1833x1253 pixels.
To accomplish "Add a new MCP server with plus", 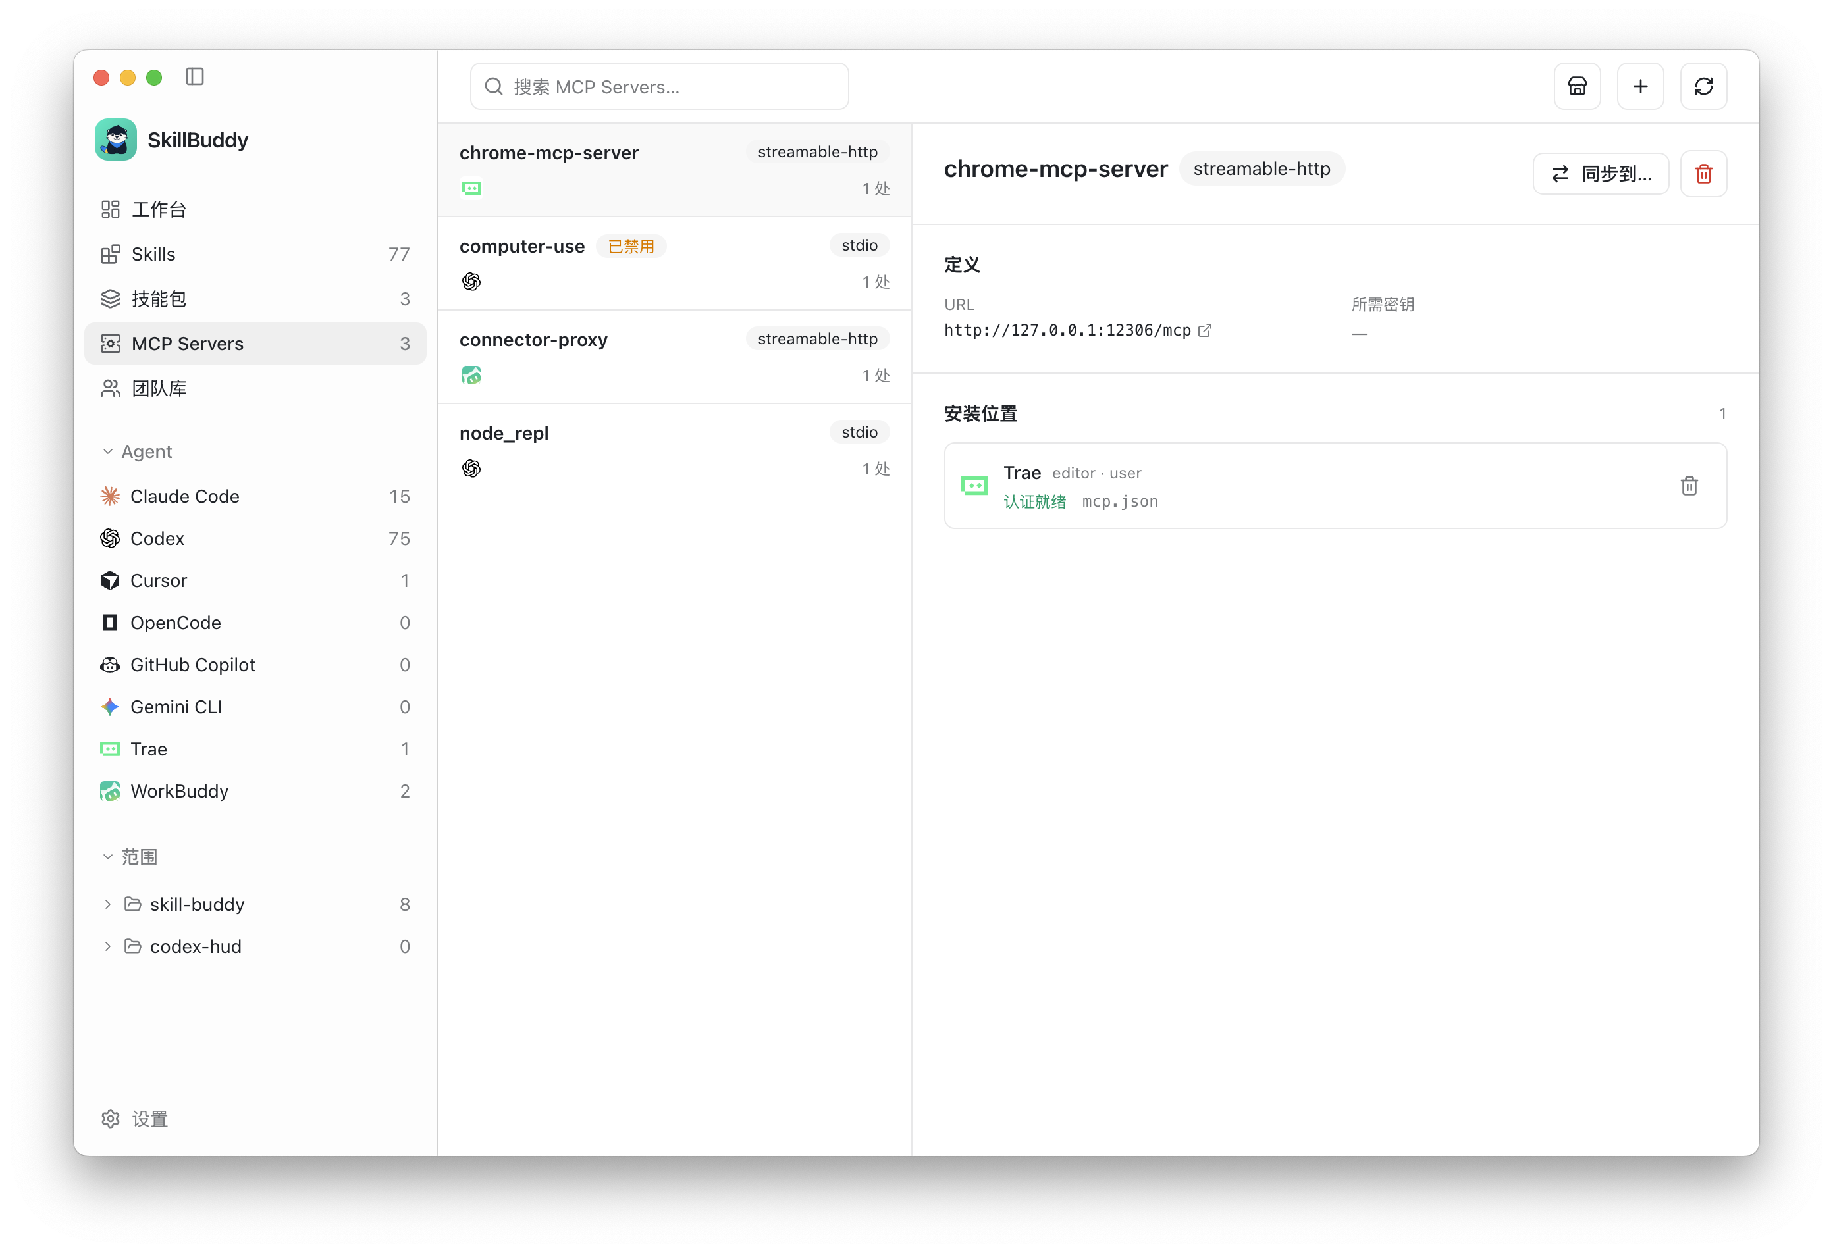I will pos(1640,86).
